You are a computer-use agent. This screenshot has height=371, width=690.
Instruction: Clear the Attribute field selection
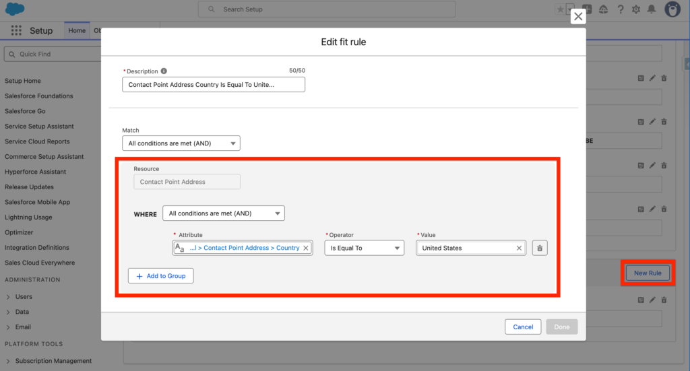pyautogui.click(x=305, y=248)
